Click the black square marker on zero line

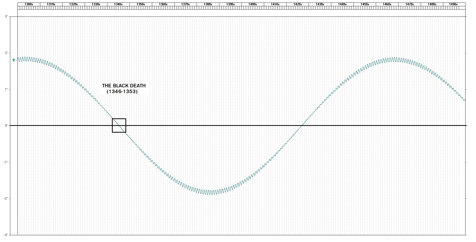(119, 125)
